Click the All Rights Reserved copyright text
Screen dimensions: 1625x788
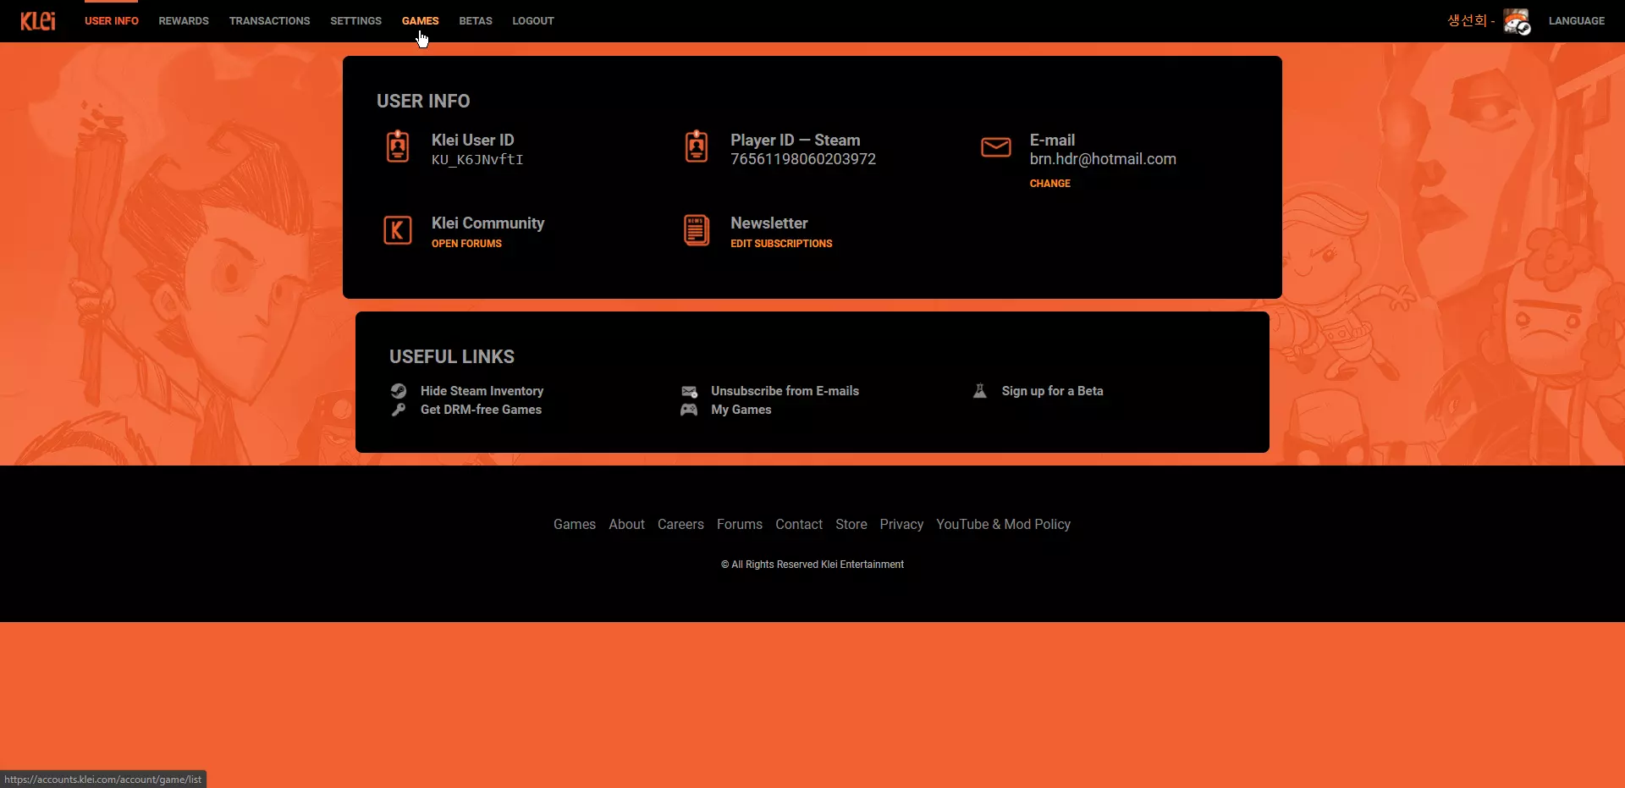click(x=812, y=565)
